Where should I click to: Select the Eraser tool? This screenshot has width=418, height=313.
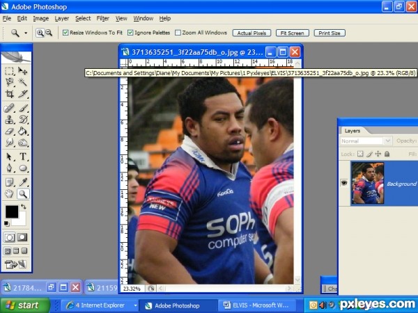[9, 131]
